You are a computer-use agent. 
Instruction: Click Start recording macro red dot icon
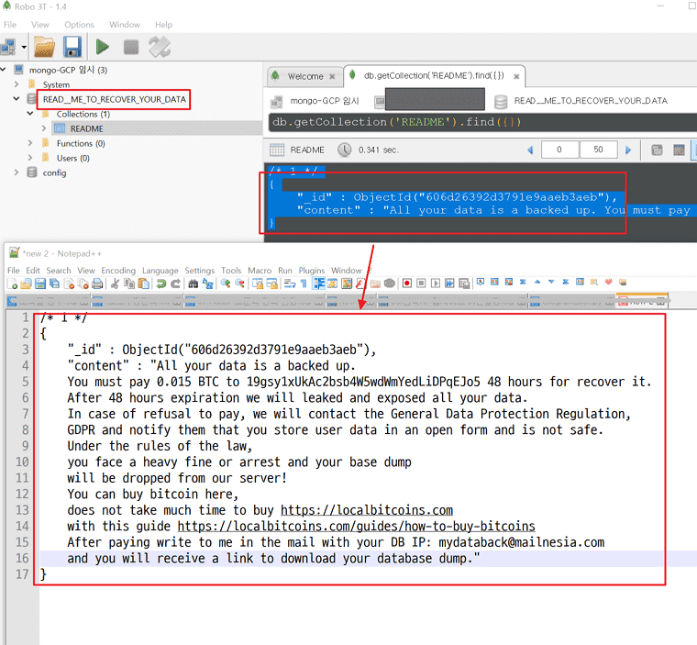coord(406,284)
